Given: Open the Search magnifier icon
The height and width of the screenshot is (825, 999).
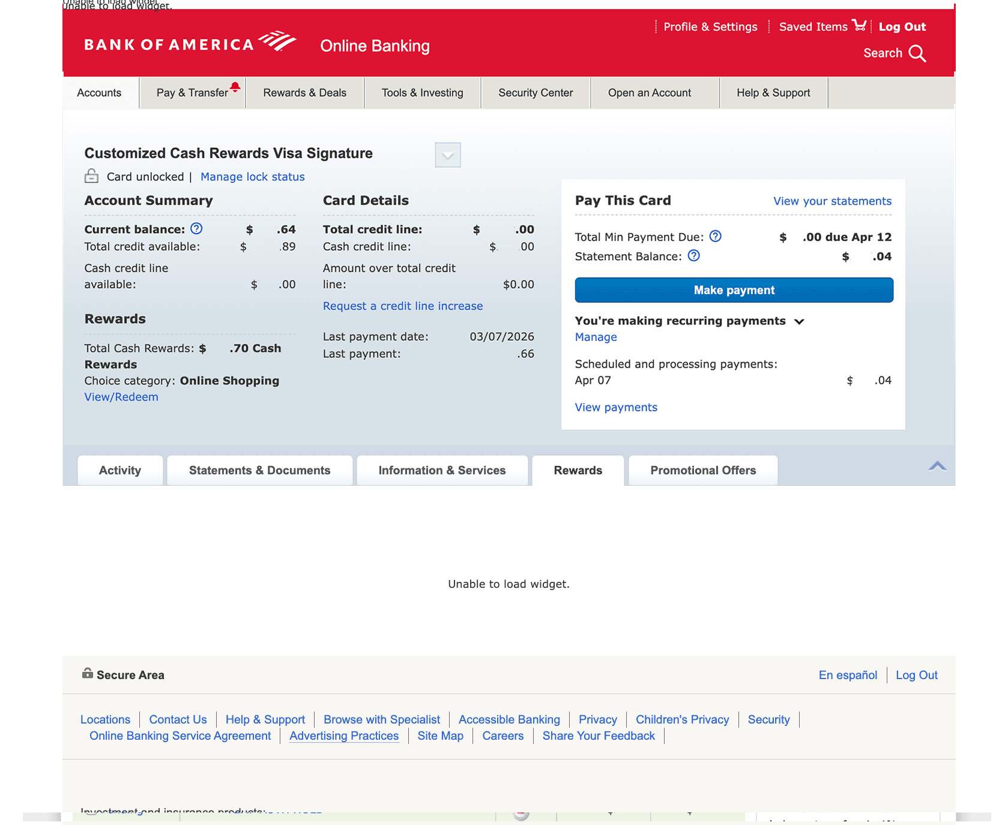Looking at the screenshot, I should (917, 53).
